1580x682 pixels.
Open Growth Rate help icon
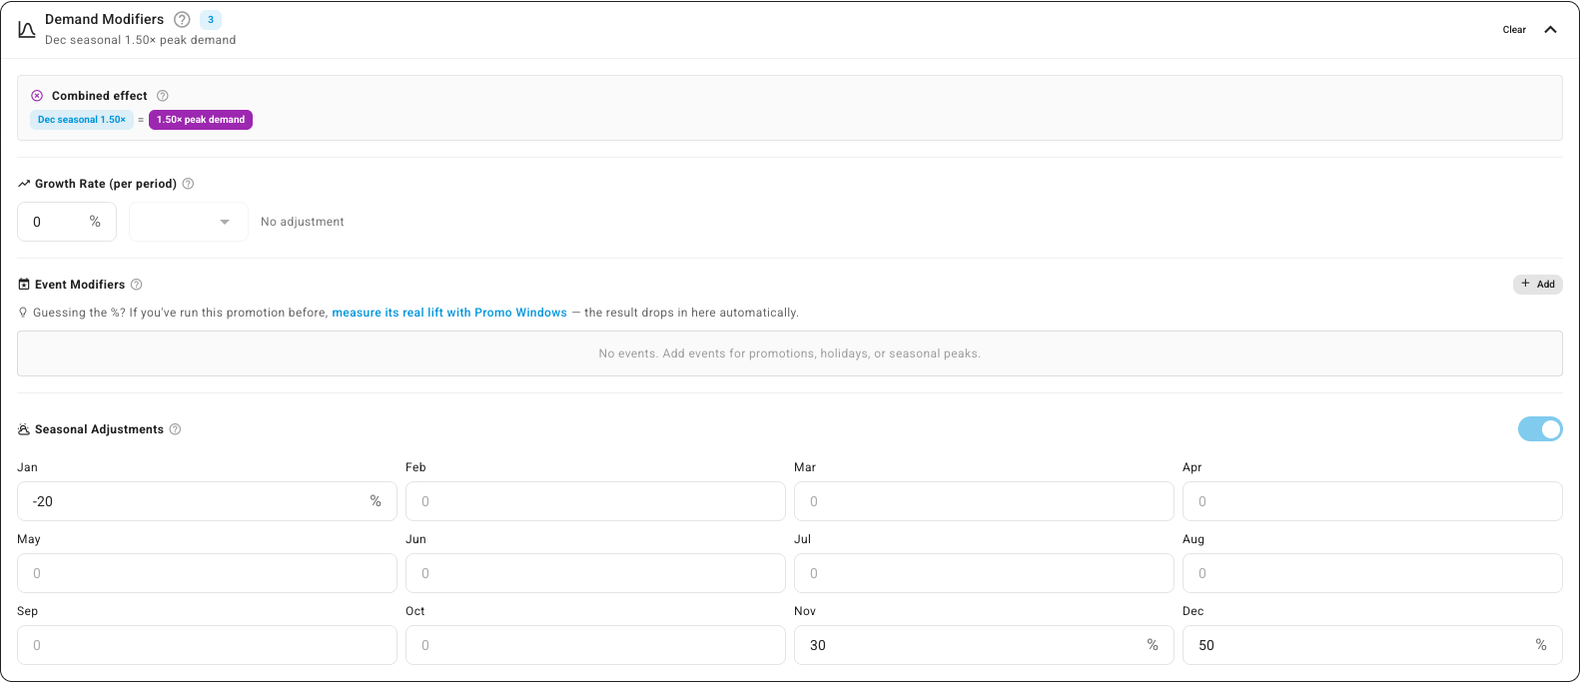pos(188,184)
